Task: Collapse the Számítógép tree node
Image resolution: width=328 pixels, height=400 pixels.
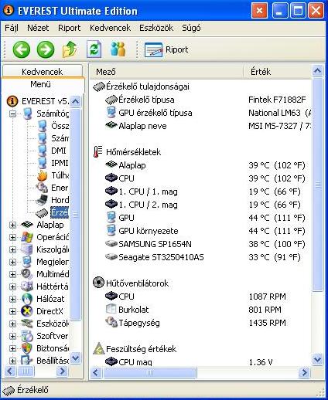Action: click(x=12, y=114)
